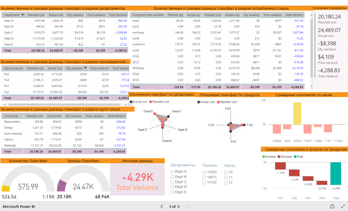
Task: Click the Microsoft Power BI label
Action: click(x=18, y=207)
